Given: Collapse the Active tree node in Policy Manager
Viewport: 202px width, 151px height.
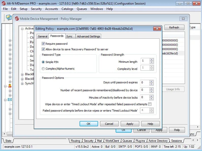Looking at the screenshot, I should [x=22, y=29].
